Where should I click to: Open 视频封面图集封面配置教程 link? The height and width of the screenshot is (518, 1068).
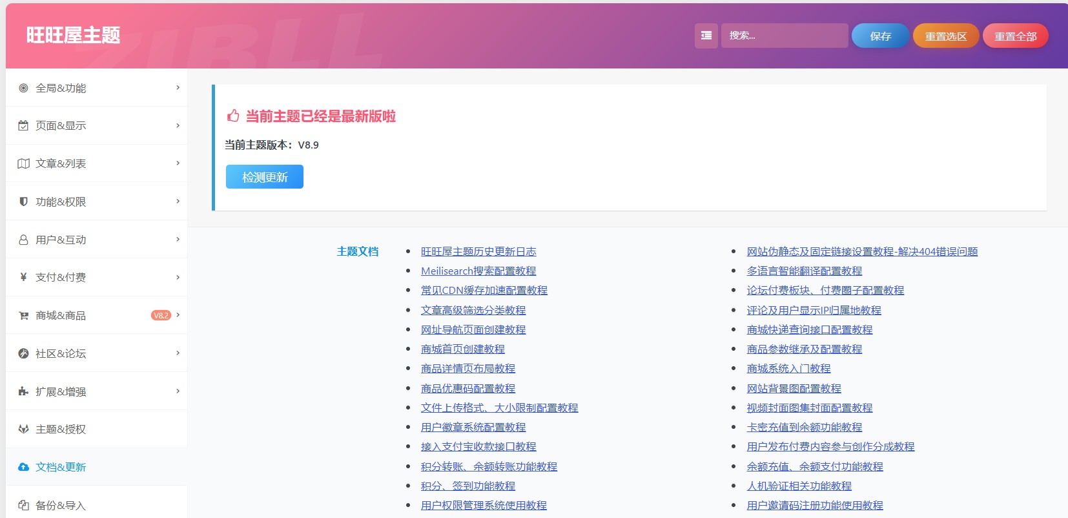pyautogui.click(x=810, y=408)
